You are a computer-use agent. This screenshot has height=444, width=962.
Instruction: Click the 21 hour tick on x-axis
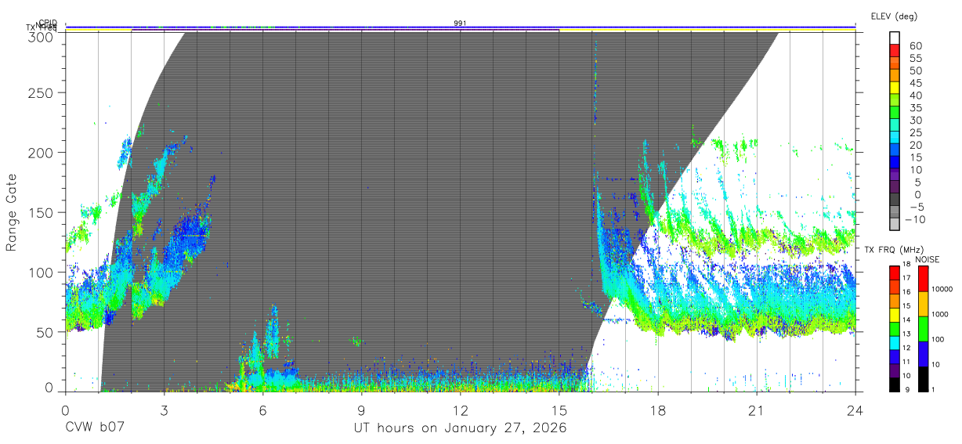(x=756, y=410)
